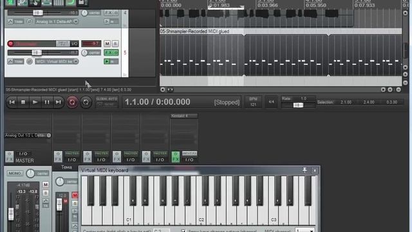Click the Тема strip pan knob
The image size is (412, 232).
[x=60, y=182]
